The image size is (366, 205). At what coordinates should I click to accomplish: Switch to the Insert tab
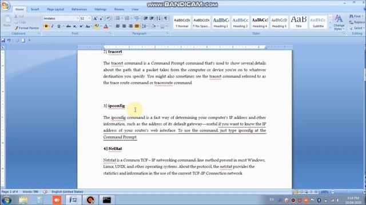[x=35, y=9]
